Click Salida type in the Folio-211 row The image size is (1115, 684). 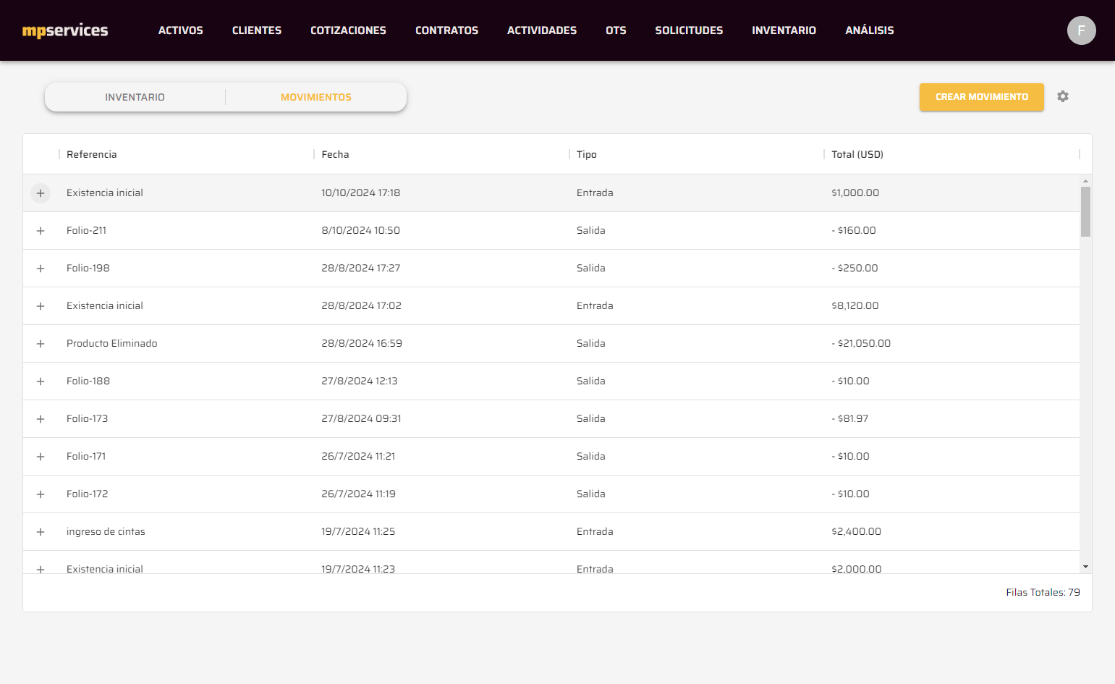click(x=591, y=231)
